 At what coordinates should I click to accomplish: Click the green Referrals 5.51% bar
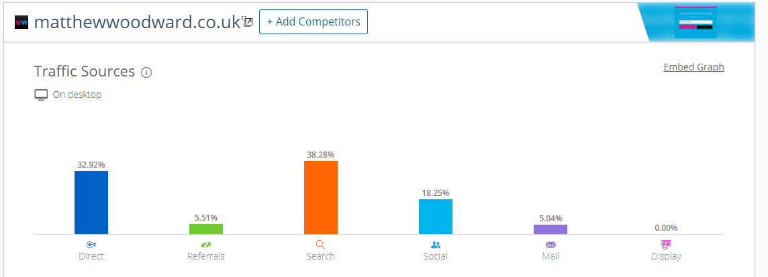coord(206,229)
